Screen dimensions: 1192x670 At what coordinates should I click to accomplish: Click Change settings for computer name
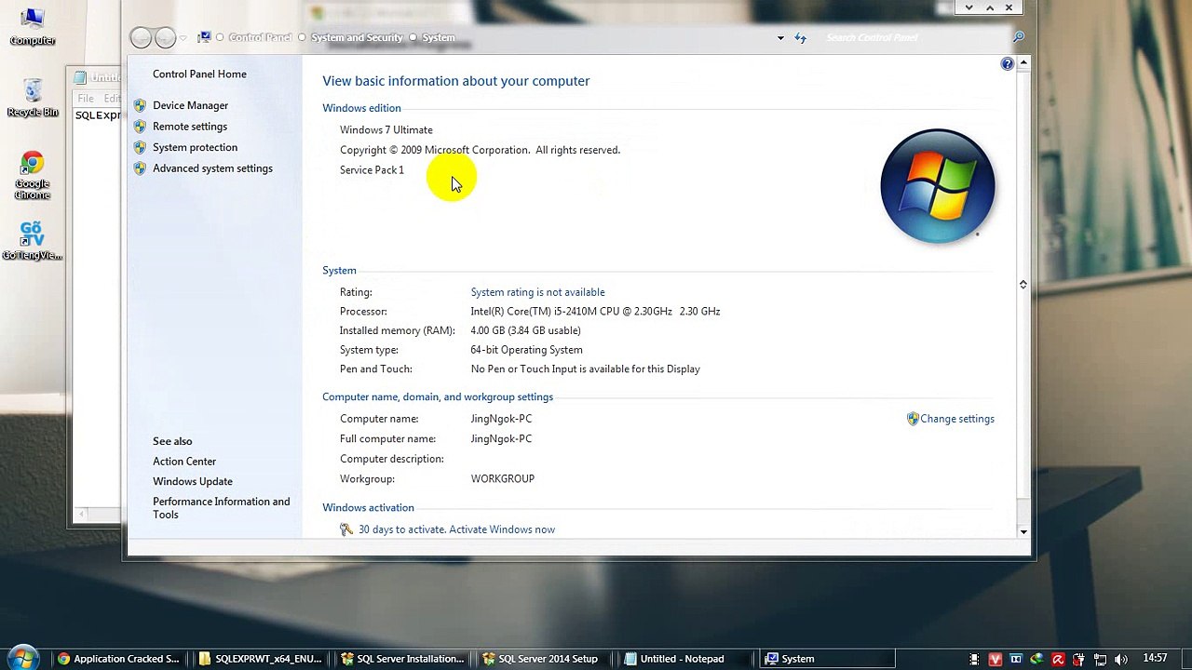pos(957,419)
